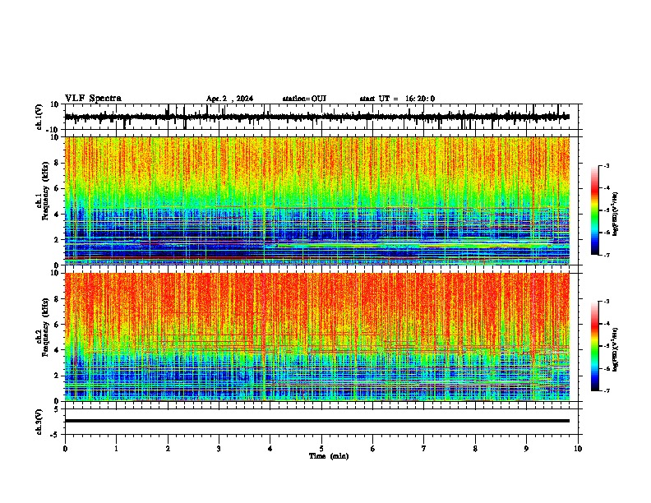The image size is (651, 503).
Task: Click the "5" tick on ch.3(V) axis
Action: coord(58,409)
